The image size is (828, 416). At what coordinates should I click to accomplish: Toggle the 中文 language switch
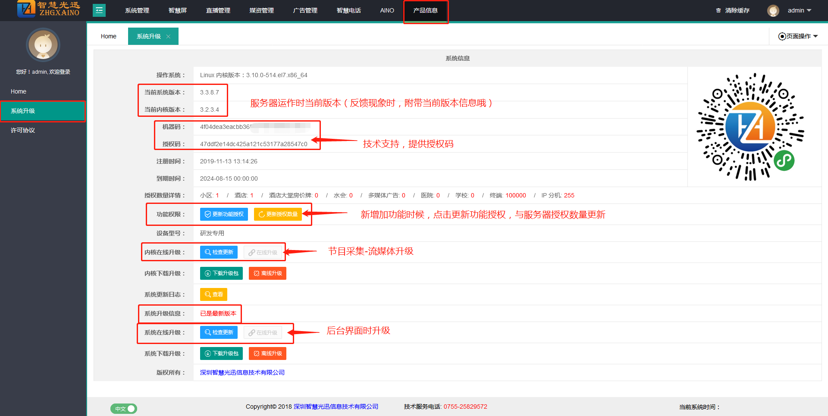[124, 409]
